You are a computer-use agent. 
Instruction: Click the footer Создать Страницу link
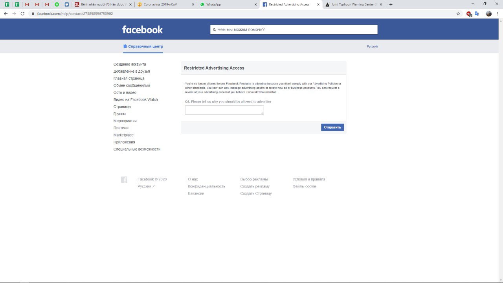[x=256, y=193]
